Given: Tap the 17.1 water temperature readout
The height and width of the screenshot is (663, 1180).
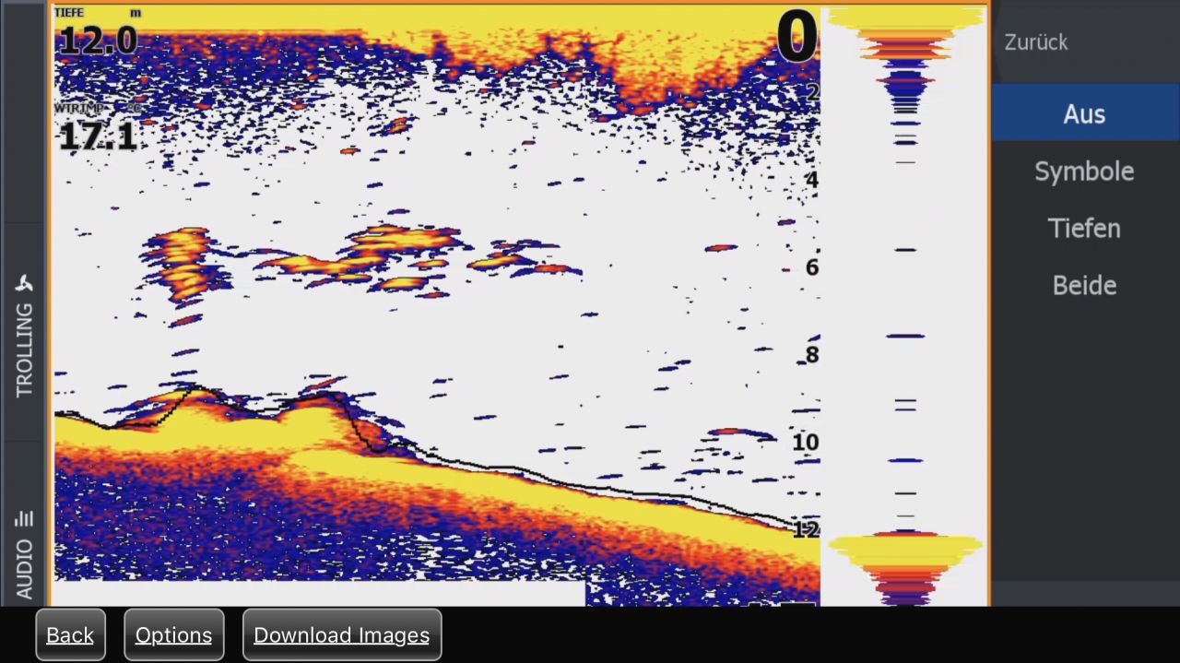Looking at the screenshot, I should 97,137.
